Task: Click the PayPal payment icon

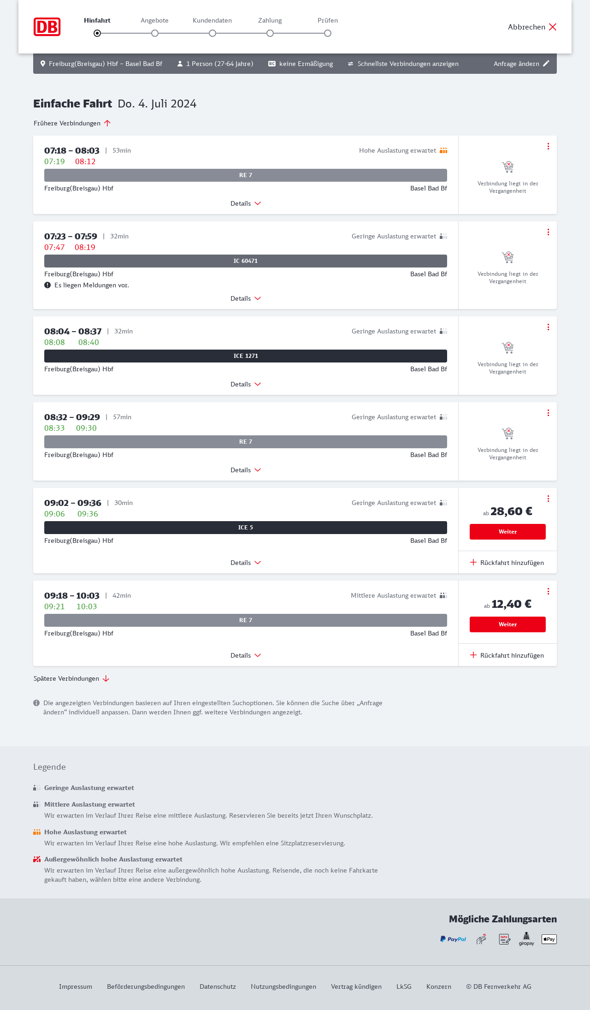Action: tap(453, 939)
